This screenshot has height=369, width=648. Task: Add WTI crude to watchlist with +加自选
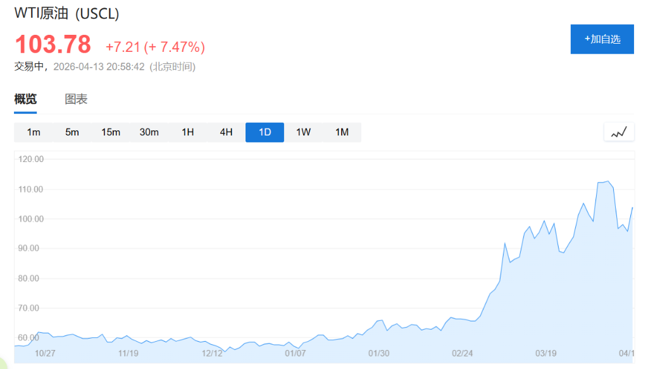pos(602,39)
